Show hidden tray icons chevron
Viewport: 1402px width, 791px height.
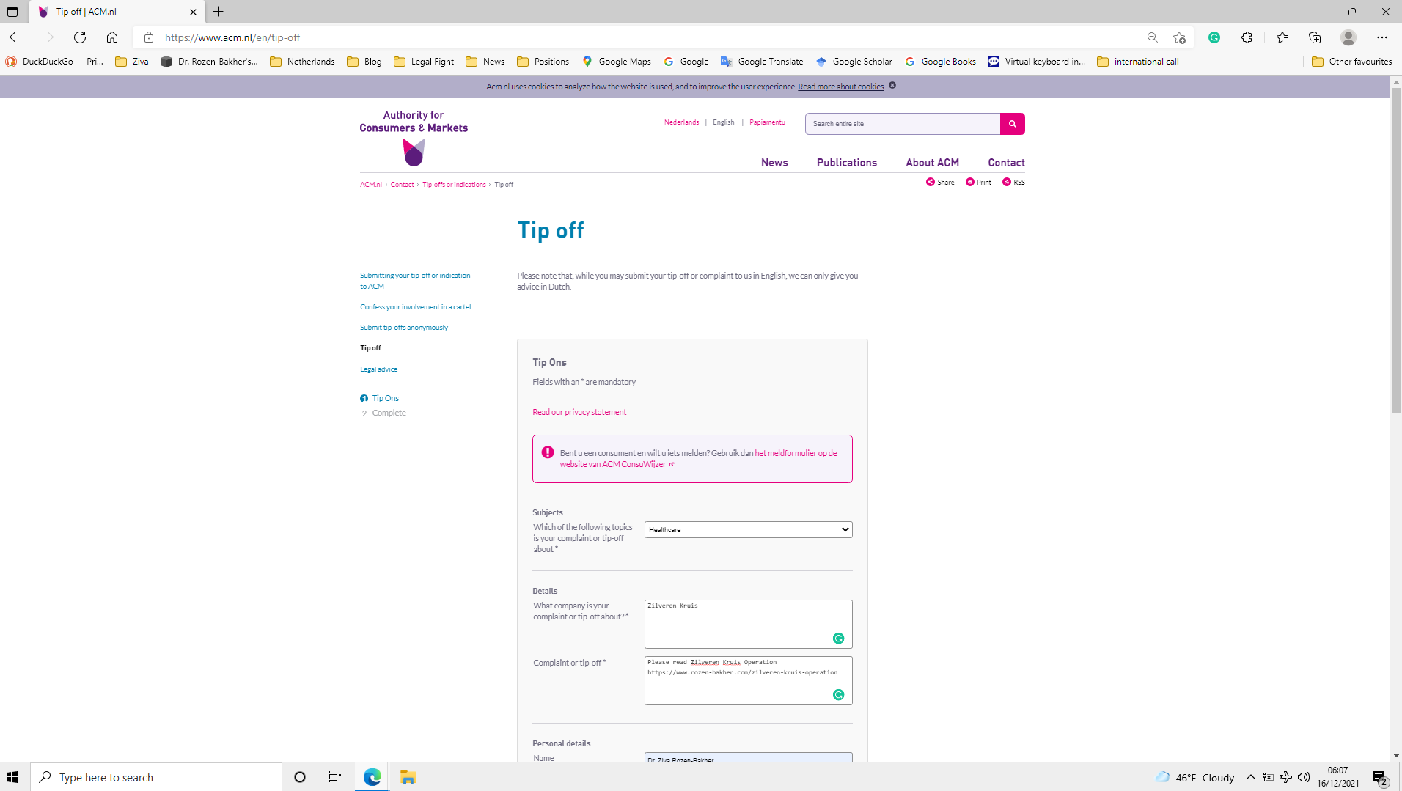1251,777
